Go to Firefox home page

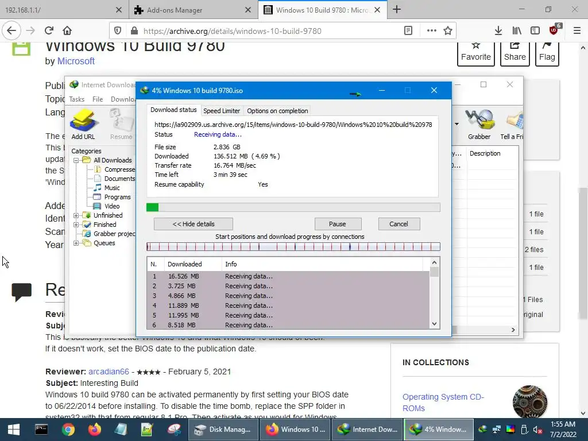tap(67, 31)
